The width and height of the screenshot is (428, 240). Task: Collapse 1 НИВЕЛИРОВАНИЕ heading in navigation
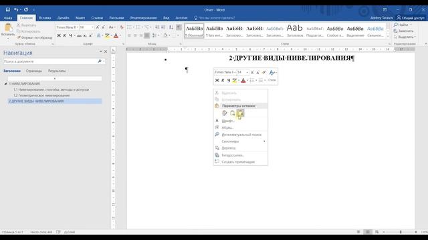coord(6,84)
